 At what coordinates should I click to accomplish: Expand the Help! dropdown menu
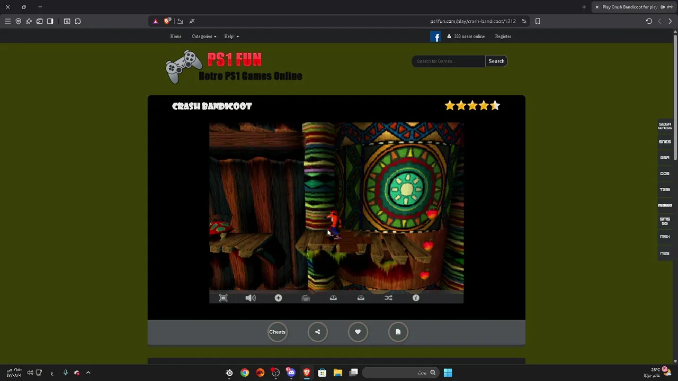[x=231, y=37]
